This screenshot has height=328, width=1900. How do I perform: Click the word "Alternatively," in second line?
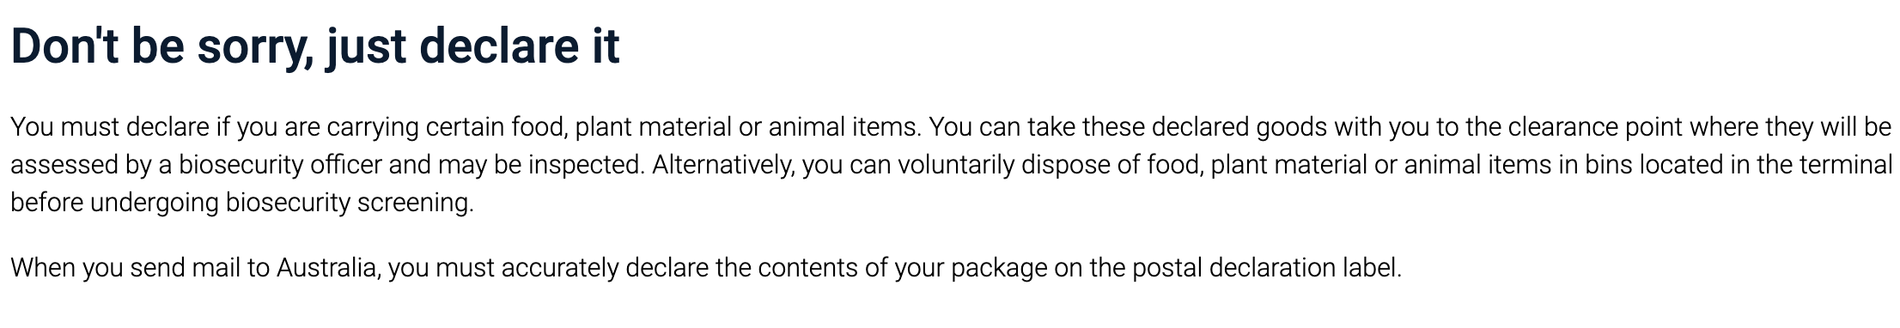[723, 164]
